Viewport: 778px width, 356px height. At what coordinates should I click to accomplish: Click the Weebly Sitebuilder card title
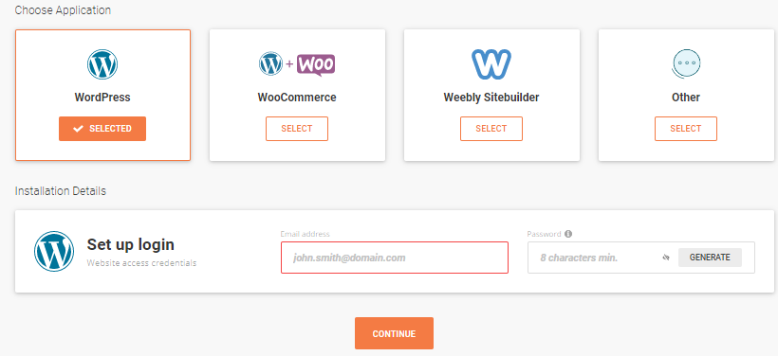point(491,98)
